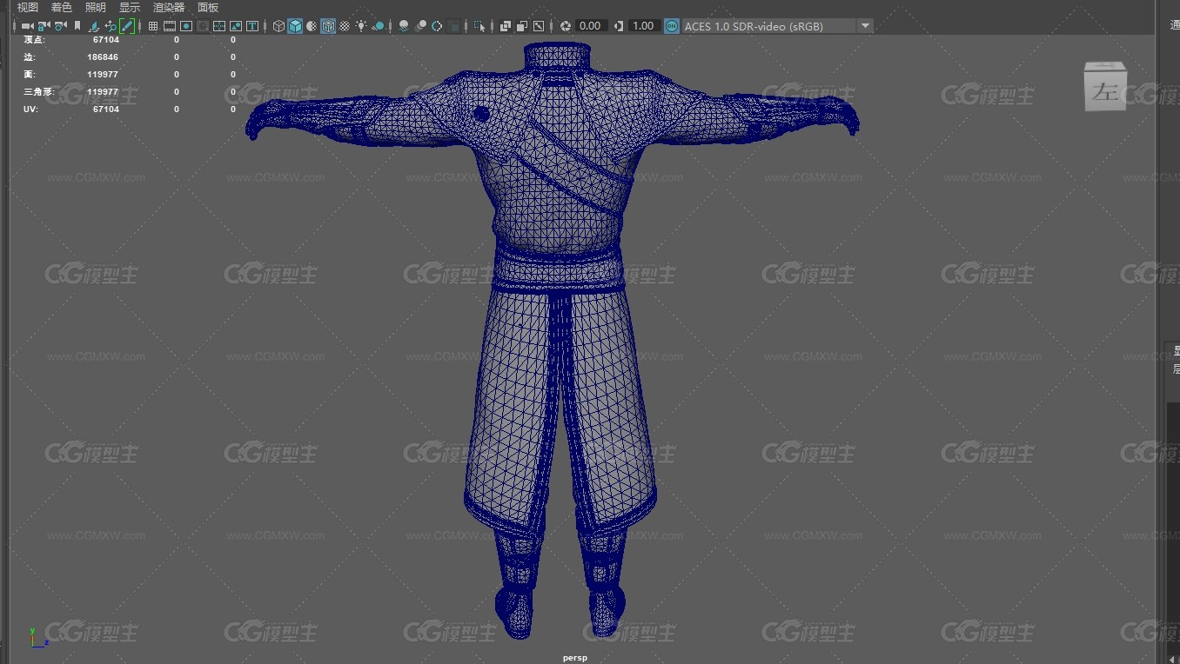Toggle the viewport Grid icon
The width and height of the screenshot is (1180, 664).
click(x=153, y=26)
